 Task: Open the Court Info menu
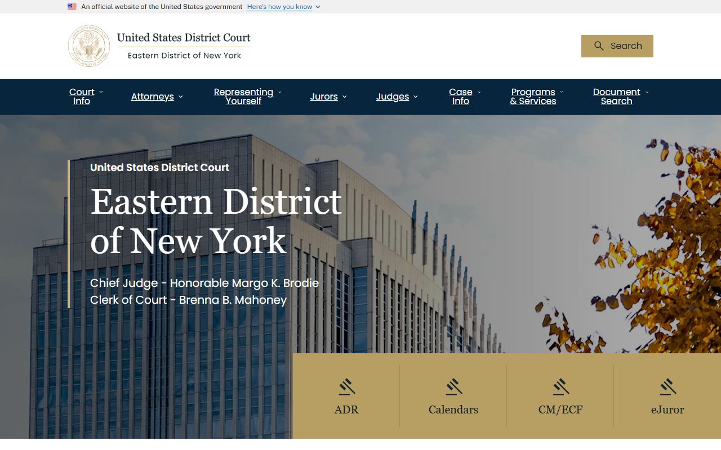coord(82,97)
